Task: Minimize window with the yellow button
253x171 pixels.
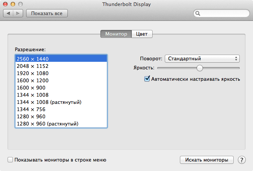Action: point(13,4)
